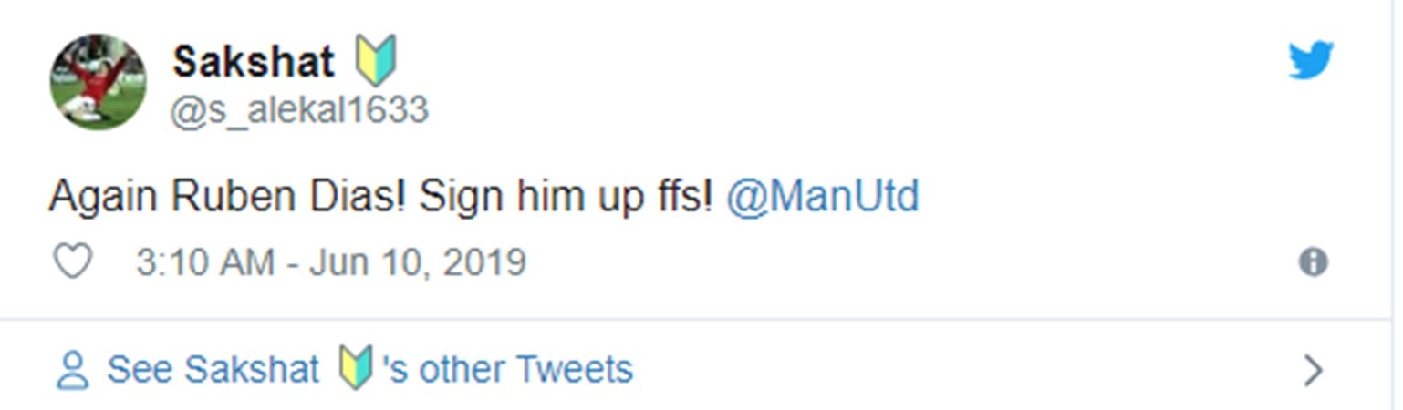Open Sakshat's profile avatar photo
Screen dimensions: 1403x410
click(98, 82)
